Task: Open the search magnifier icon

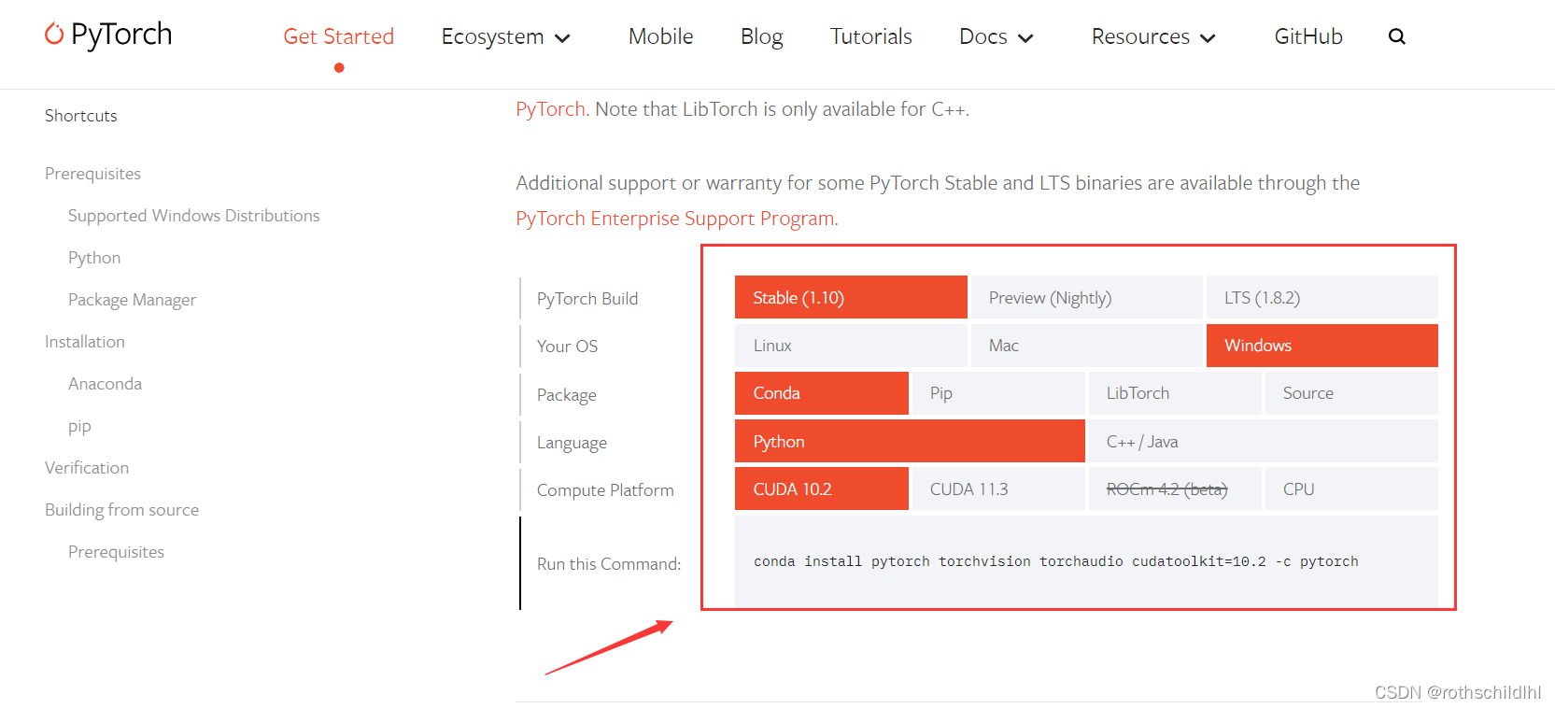Action: (x=1396, y=36)
